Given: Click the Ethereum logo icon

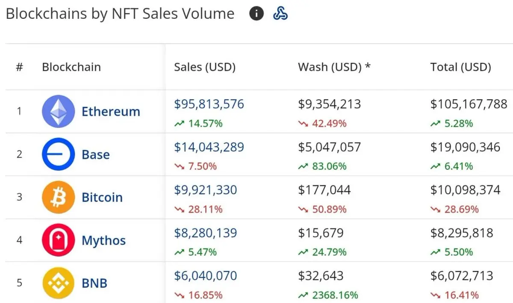Looking at the screenshot, I should (58, 111).
